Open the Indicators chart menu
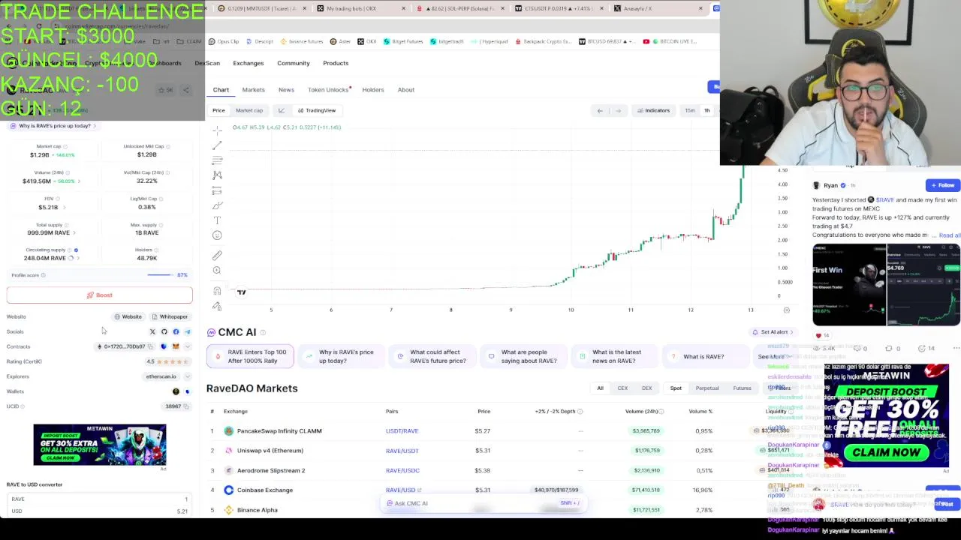 pos(653,110)
